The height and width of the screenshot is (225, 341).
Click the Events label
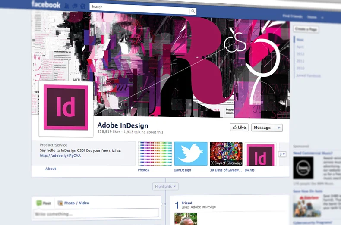pyautogui.click(x=249, y=170)
